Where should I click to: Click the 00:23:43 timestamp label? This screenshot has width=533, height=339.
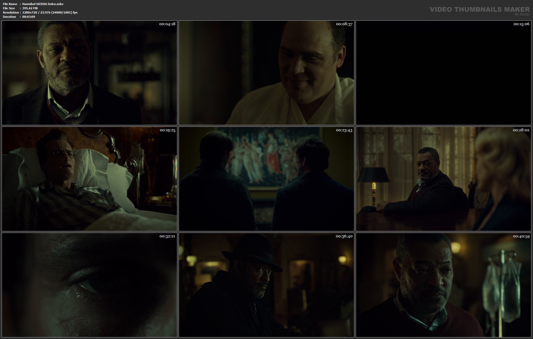pyautogui.click(x=344, y=130)
